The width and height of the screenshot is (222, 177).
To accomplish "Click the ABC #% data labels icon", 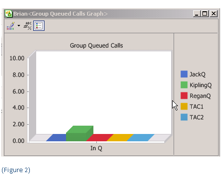I will coord(27,26).
